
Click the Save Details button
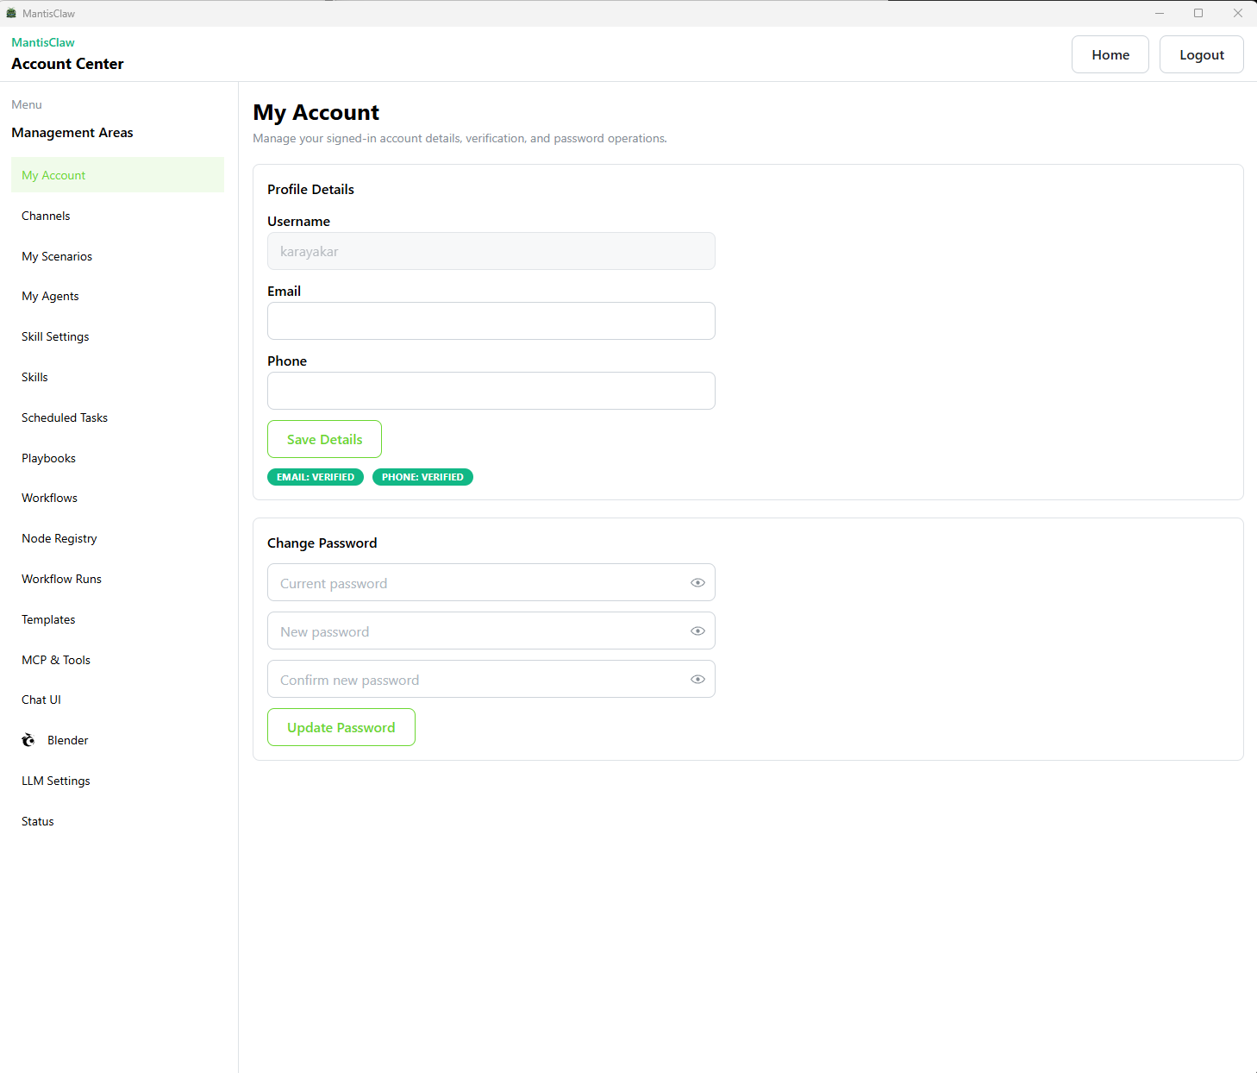(324, 439)
